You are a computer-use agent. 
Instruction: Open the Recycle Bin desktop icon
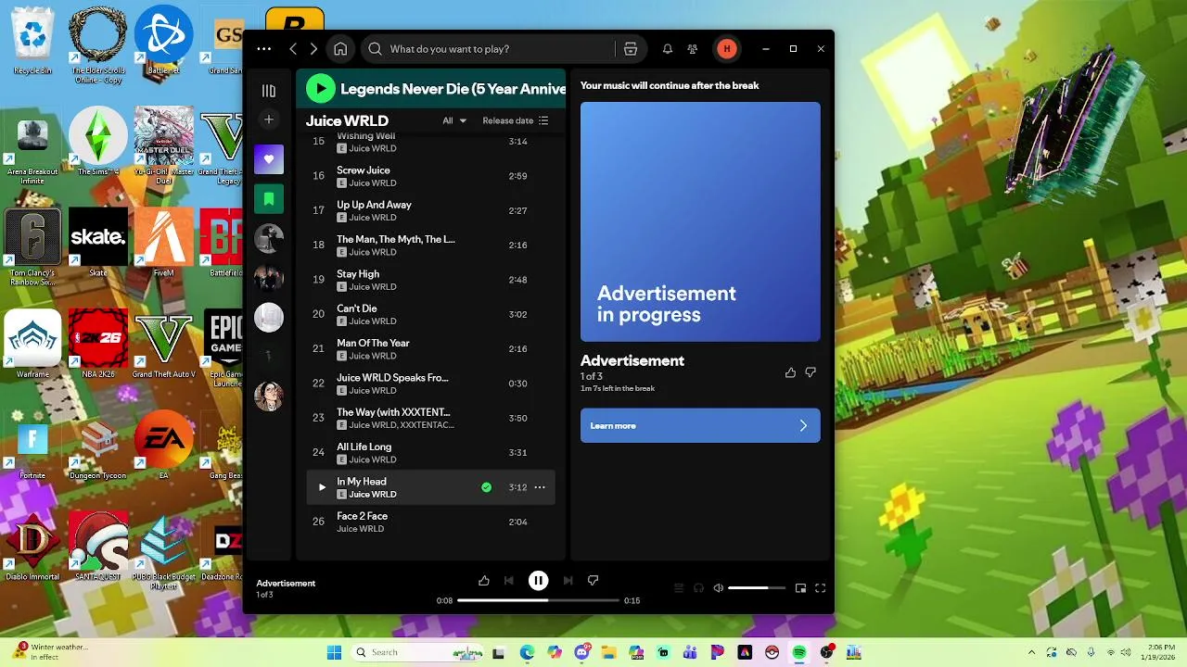pos(32,43)
